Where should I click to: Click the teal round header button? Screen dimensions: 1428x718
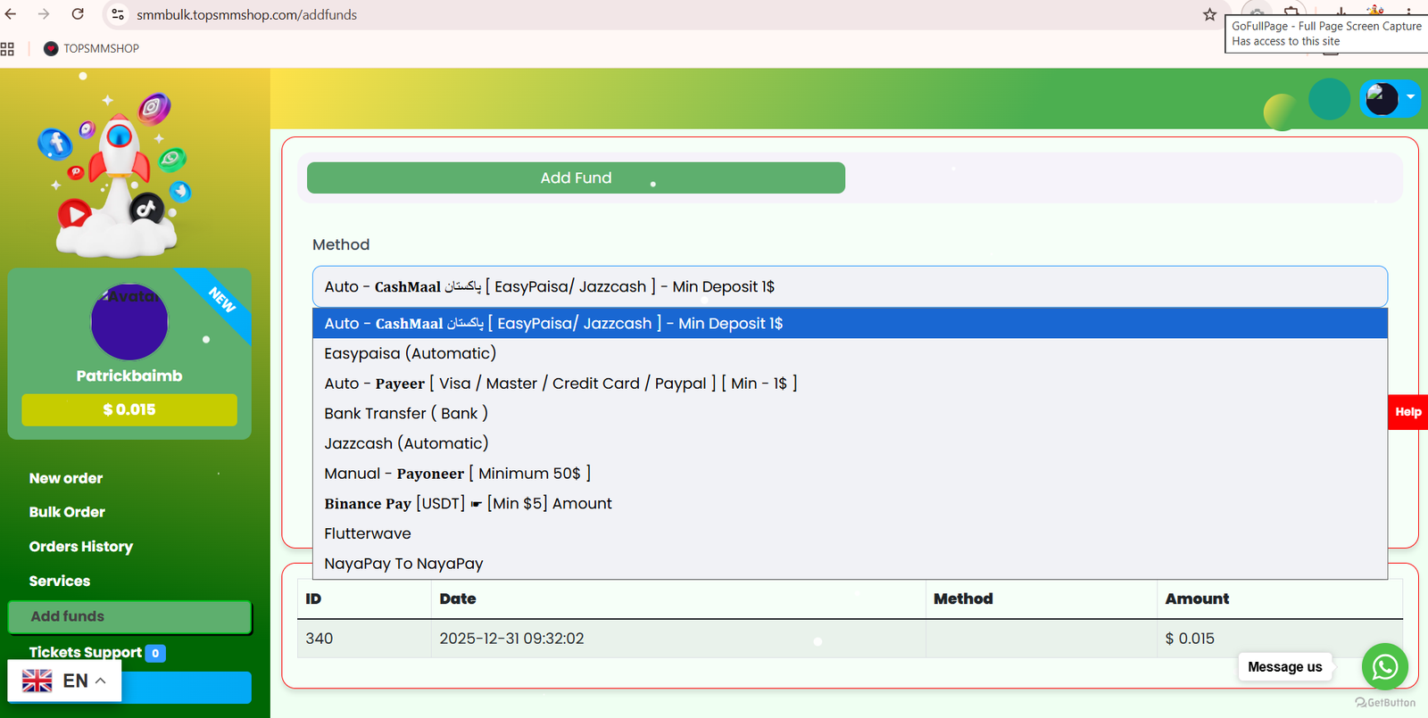pyautogui.click(x=1329, y=99)
